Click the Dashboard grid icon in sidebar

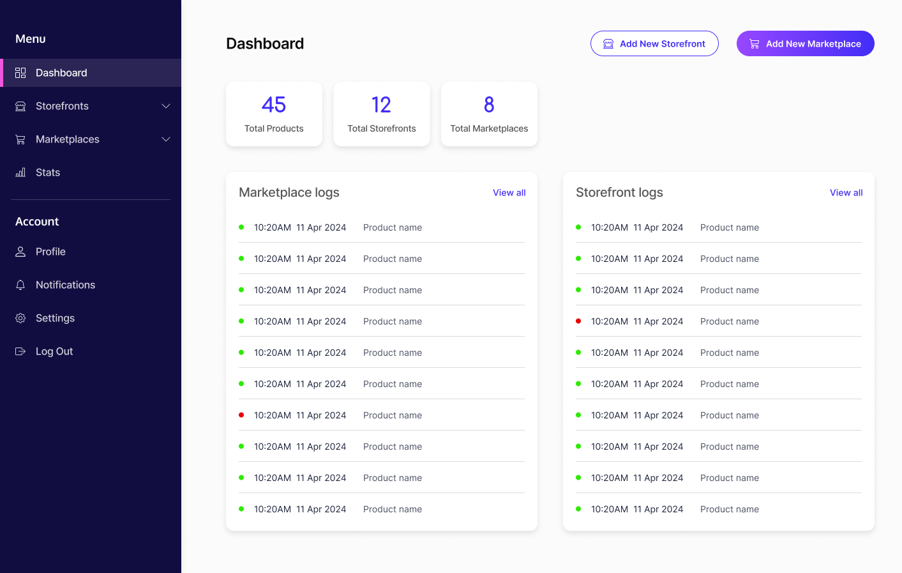[20, 73]
